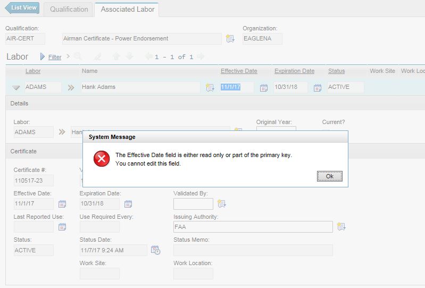Click the Qualification description lookup icon
The height and width of the screenshot is (288, 425).
point(230,39)
